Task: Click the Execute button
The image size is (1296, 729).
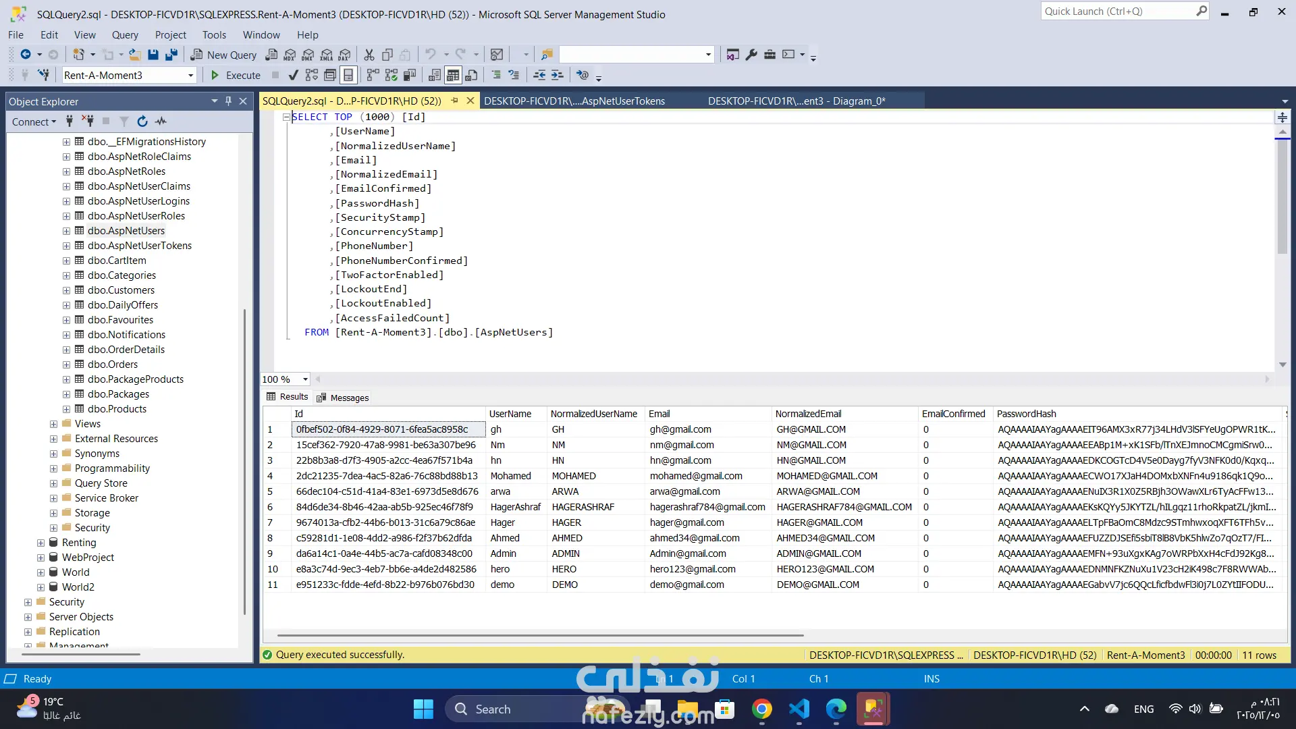Action: coord(235,75)
